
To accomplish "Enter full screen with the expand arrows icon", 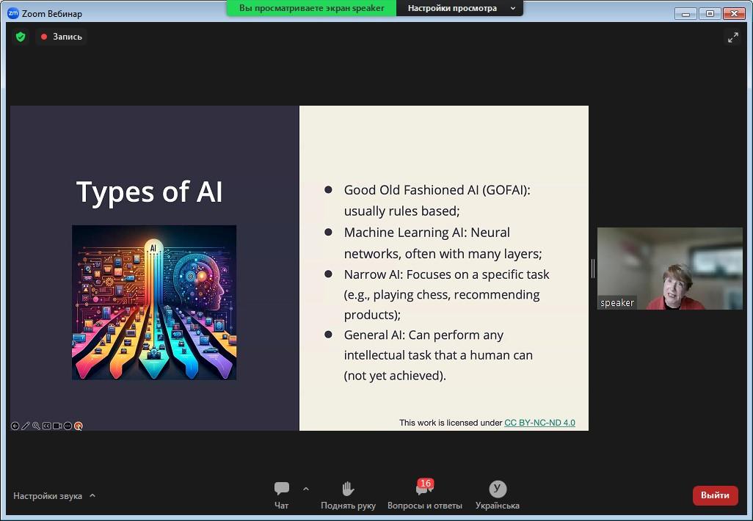I will click(732, 37).
